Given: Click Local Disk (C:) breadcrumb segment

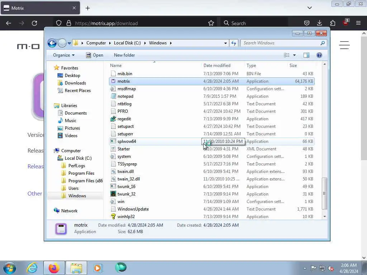Looking at the screenshot, I should pyautogui.click(x=127, y=43).
